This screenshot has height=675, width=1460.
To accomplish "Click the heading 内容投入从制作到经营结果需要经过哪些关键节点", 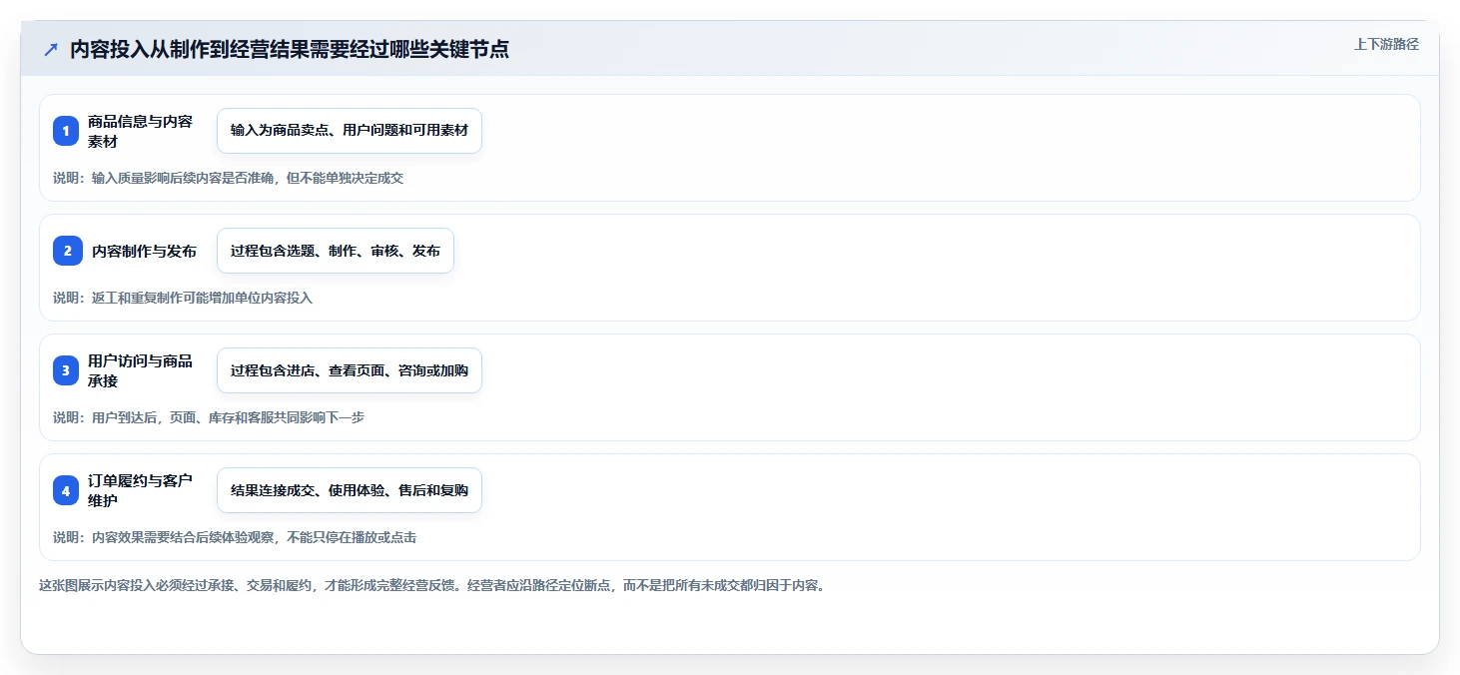I will [290, 50].
